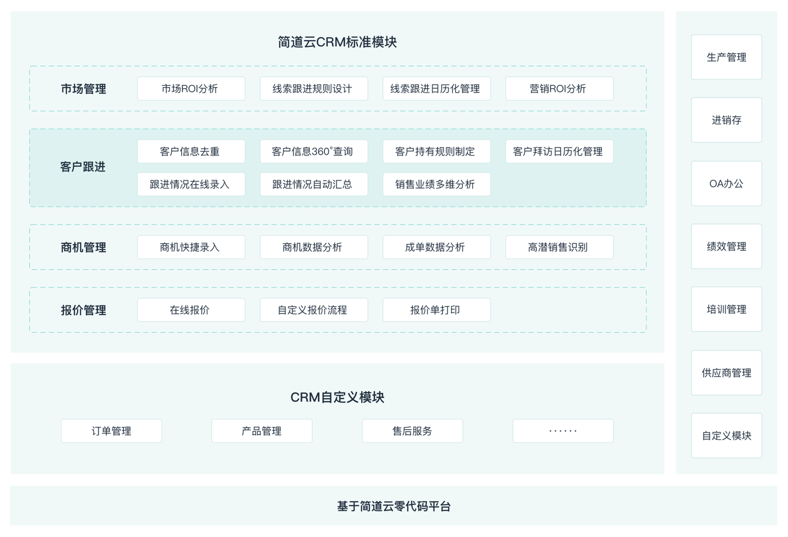
Task: Click the CRM自定义模块 heading
Action: (x=337, y=397)
